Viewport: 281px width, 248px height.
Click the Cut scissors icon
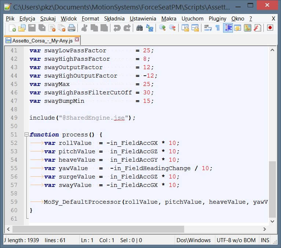point(84,28)
